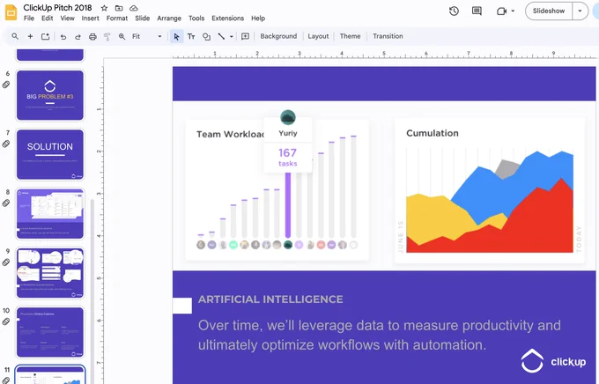Click the clickup logo on the slide
Image resolution: width=599 pixels, height=384 pixels.
(553, 361)
